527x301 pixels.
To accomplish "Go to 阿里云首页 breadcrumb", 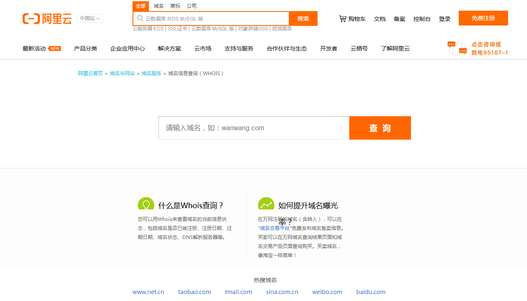I will (x=91, y=74).
